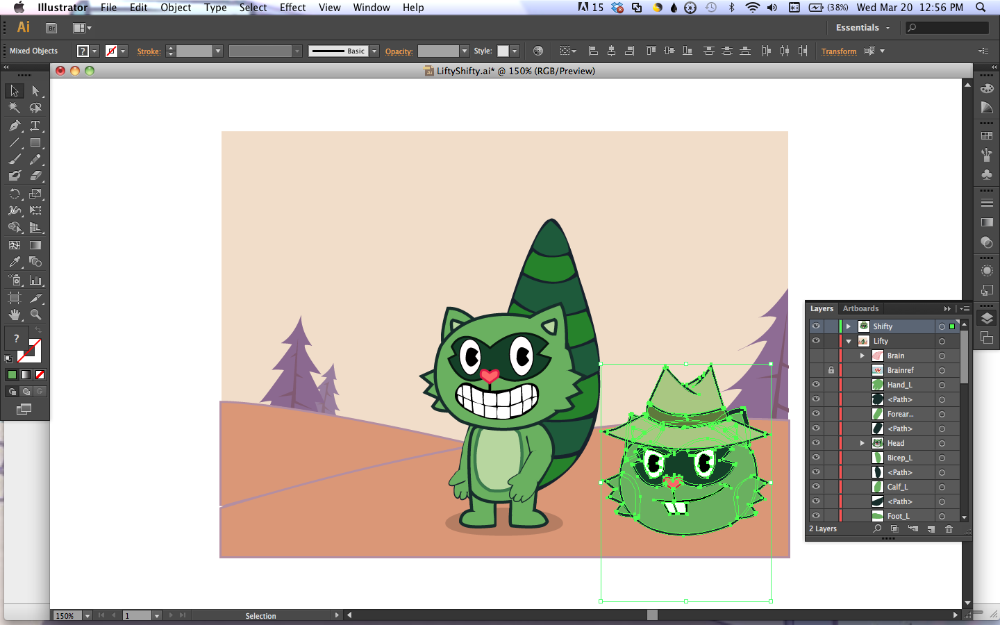
Task: Select the Selection tool (black arrow)
Action: (x=14, y=91)
